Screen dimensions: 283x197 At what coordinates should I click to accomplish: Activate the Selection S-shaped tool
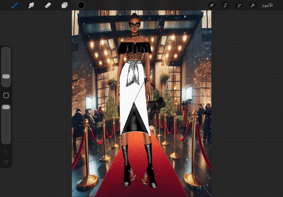(225, 5)
